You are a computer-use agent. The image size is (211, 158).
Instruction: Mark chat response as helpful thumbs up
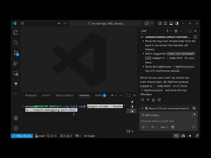click(x=153, y=100)
